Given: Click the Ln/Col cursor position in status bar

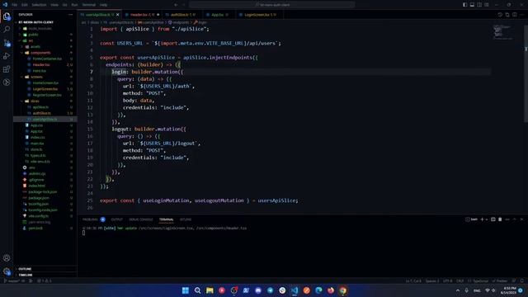Looking at the screenshot, I should (413, 280).
